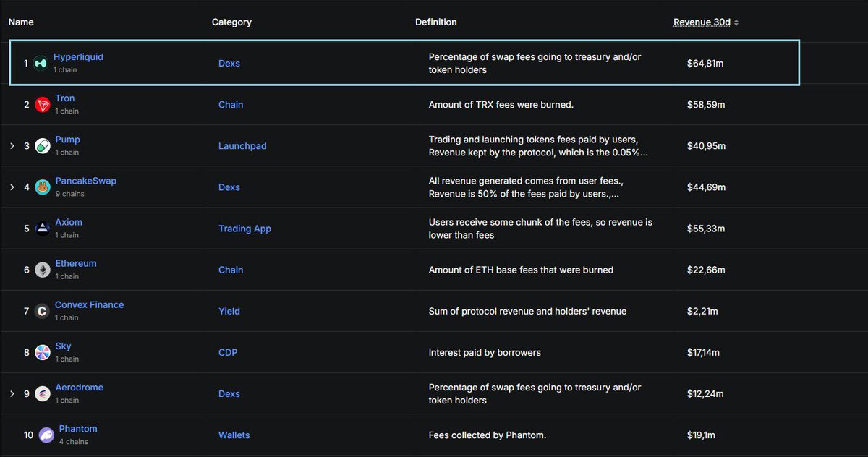Image resolution: width=868 pixels, height=457 pixels.
Task: Open the Phantom protocol link
Action: (x=78, y=428)
